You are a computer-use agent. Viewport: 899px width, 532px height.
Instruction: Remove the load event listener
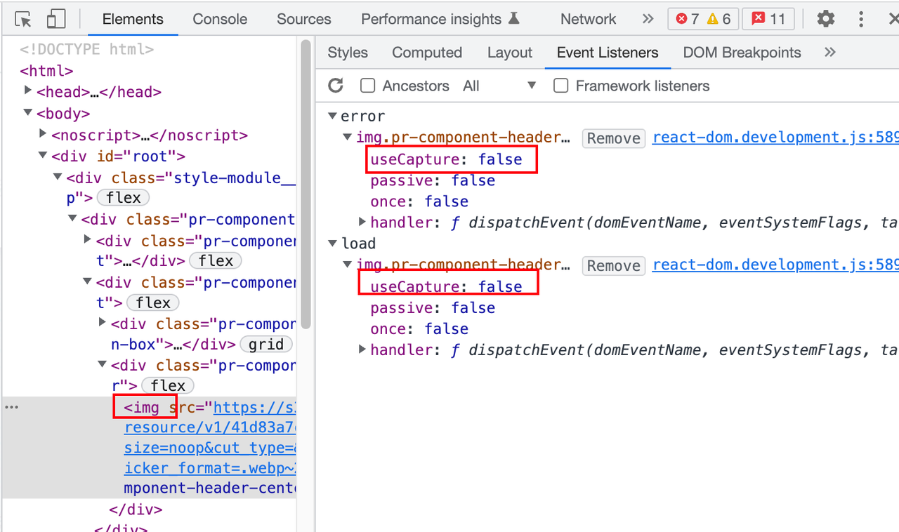coord(614,265)
